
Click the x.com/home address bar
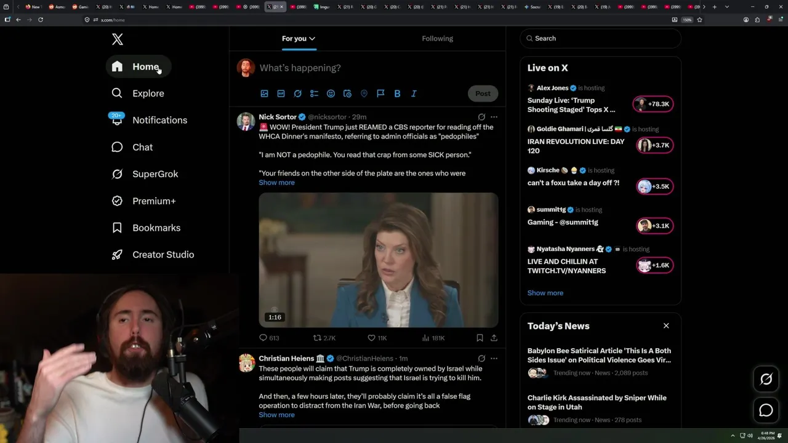point(376,20)
